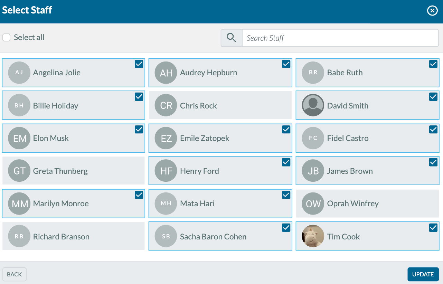Viewport: 443px width, 284px height.
Task: Click Billie Holiday's BH avatar
Action: [x=19, y=105]
